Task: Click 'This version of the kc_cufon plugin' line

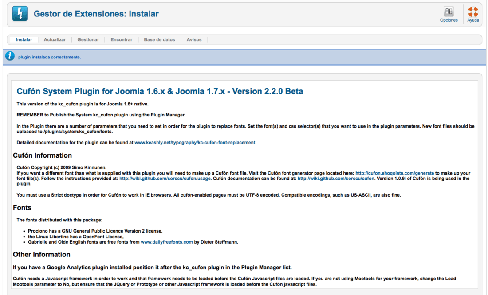Action: pos(83,104)
